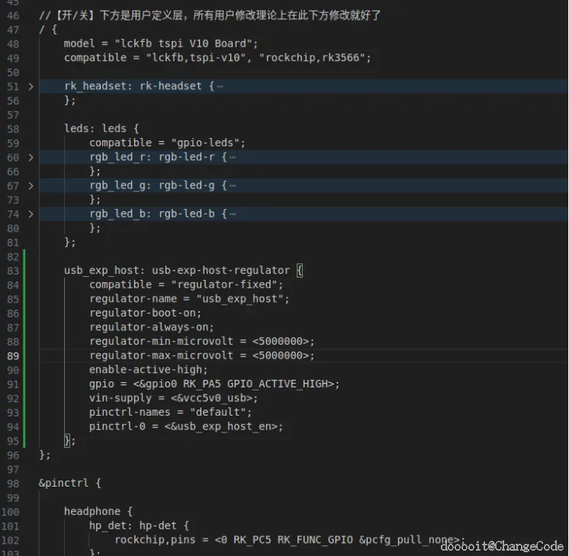The height and width of the screenshot is (556, 569).
Task: Click the rockchip,pins line with RK_PC5
Action: click(x=289, y=540)
